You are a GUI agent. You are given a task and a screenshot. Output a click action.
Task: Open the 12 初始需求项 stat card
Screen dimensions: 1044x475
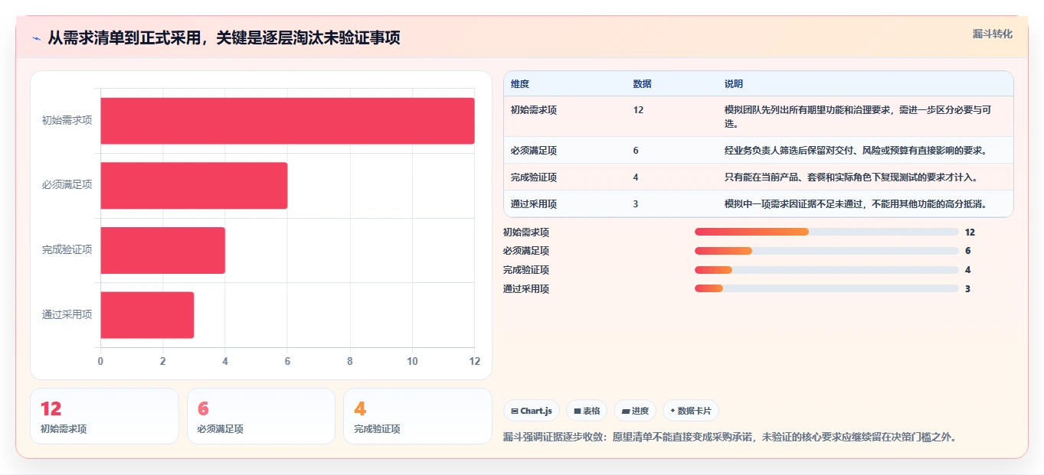(104, 416)
